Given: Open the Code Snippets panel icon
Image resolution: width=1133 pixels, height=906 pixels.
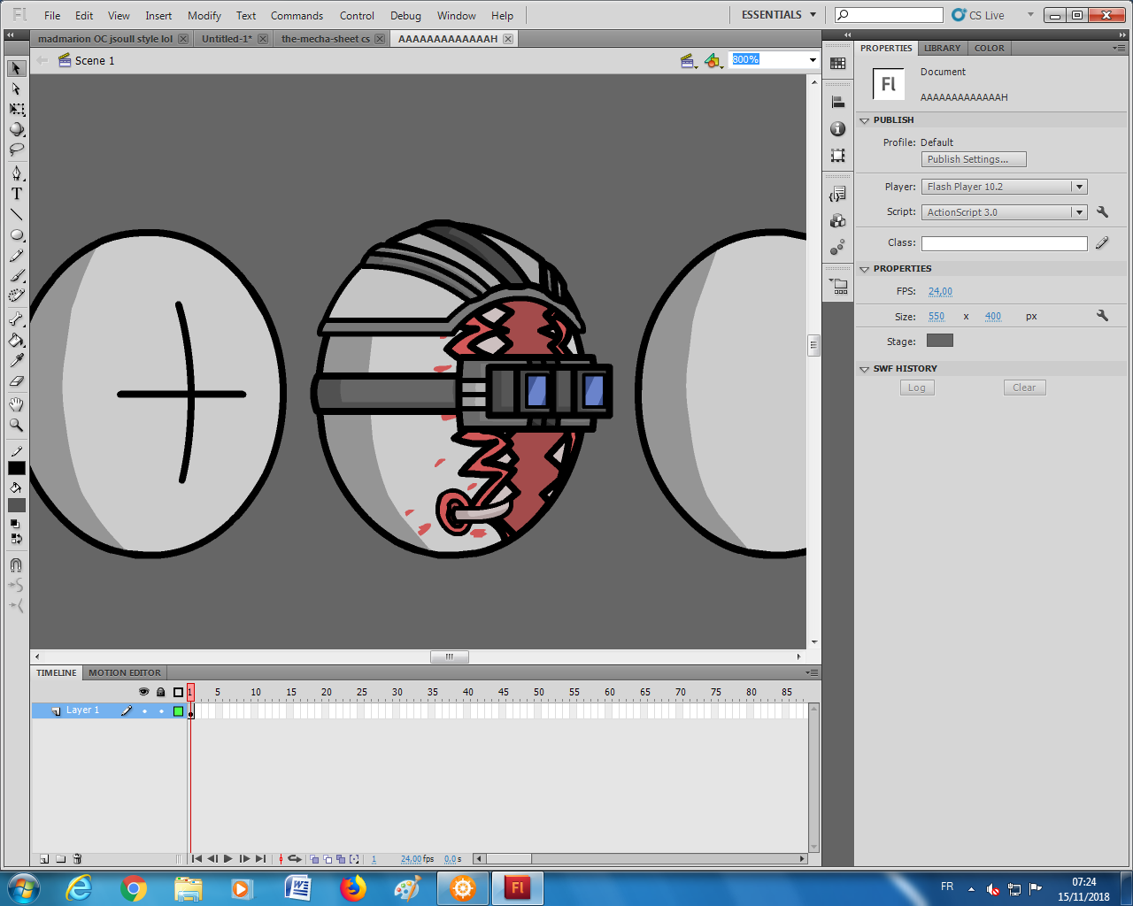Looking at the screenshot, I should pos(838,195).
